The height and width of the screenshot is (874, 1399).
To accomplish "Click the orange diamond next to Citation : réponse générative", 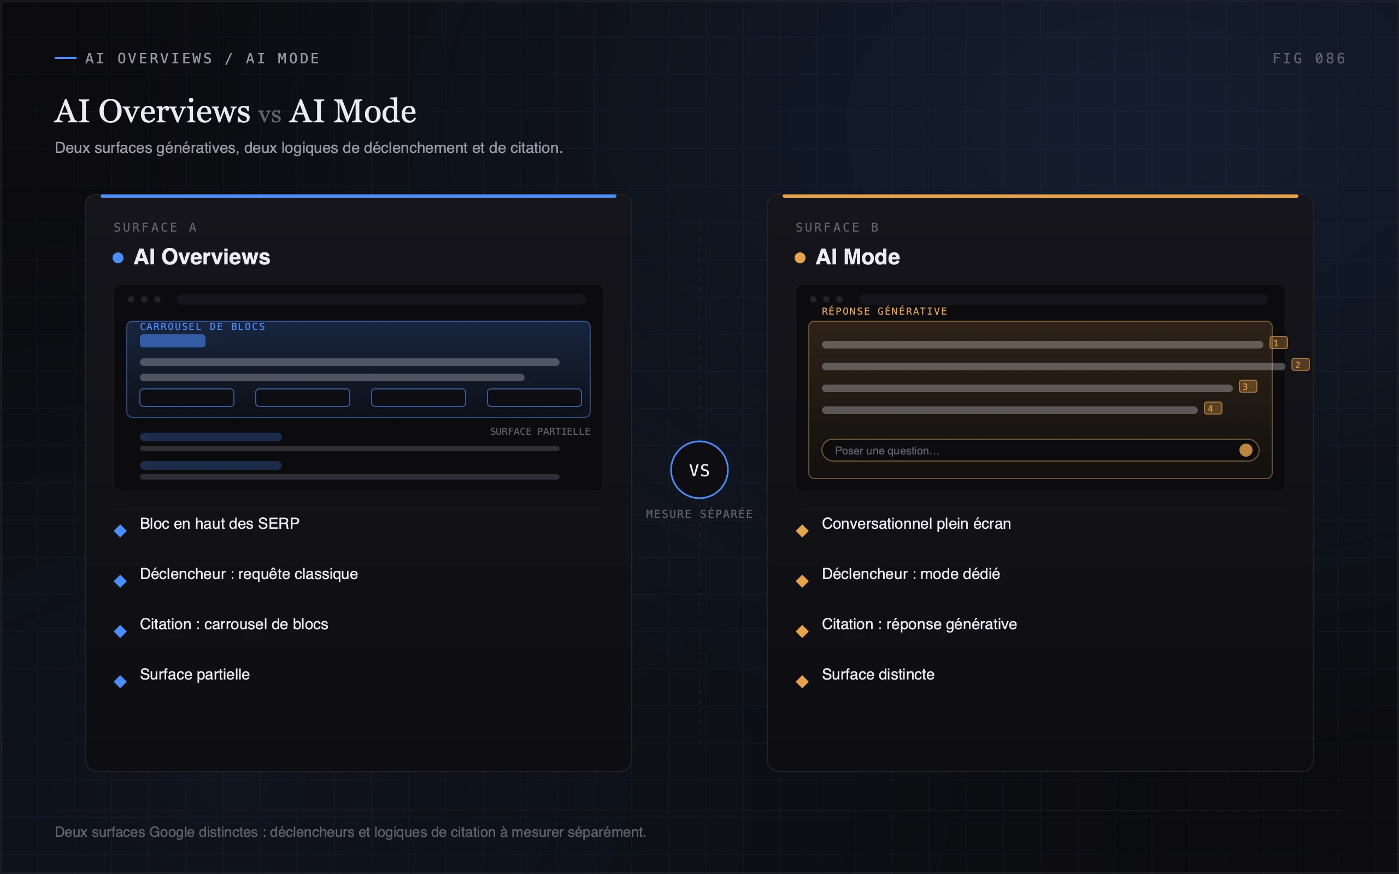I will (x=802, y=631).
